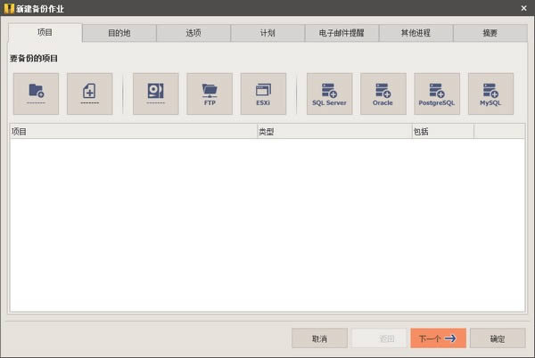Click the add folder icon button
The height and width of the screenshot is (358, 535).
click(36, 94)
